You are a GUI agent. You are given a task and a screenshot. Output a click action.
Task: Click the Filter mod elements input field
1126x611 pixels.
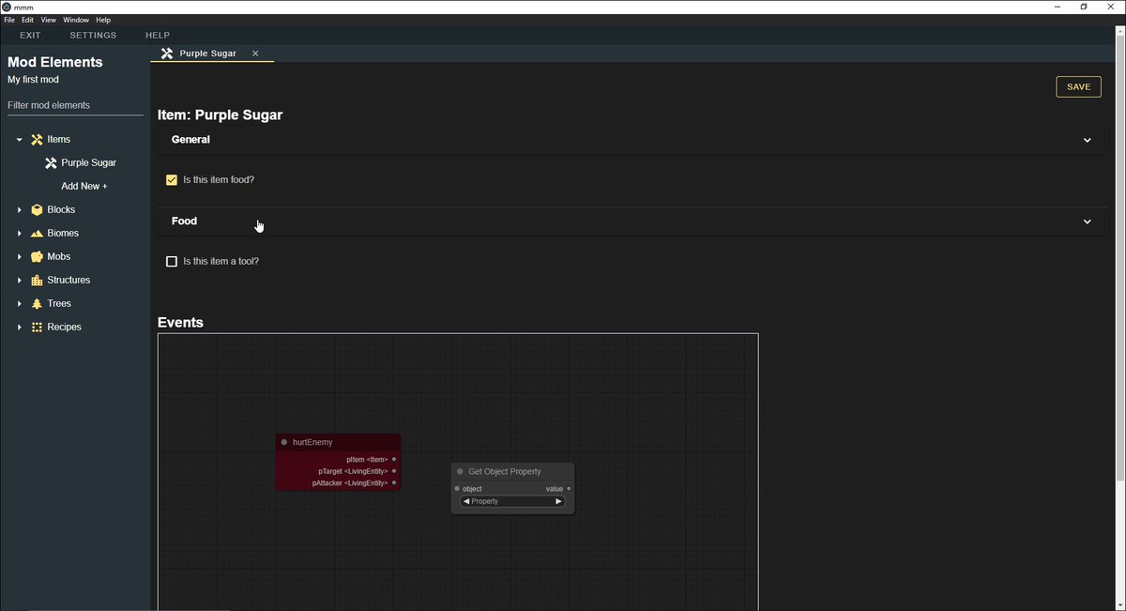75,105
